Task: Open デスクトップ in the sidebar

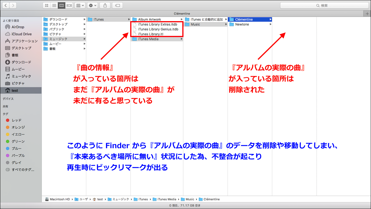Action: (21, 48)
